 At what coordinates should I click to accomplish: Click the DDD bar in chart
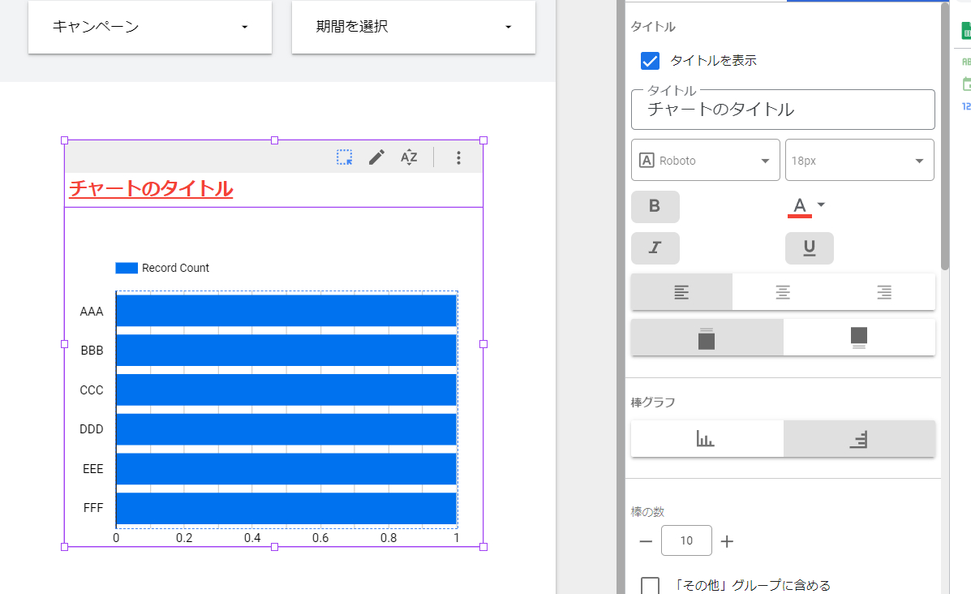click(x=286, y=429)
